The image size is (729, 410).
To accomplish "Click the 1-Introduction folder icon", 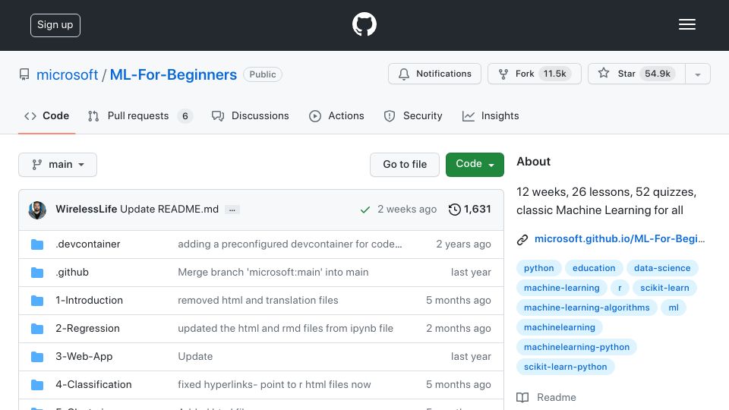I will click(37, 301).
